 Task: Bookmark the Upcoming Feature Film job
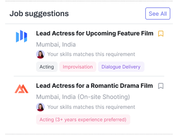pyautogui.click(x=161, y=34)
